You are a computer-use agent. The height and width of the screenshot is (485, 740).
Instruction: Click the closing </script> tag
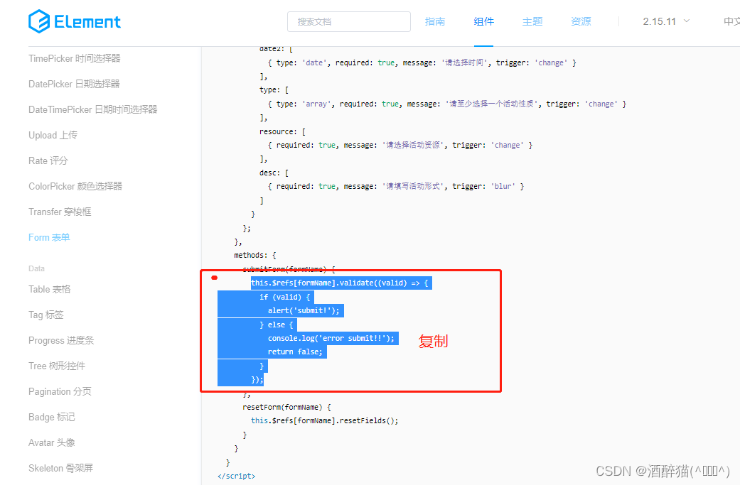point(237,476)
